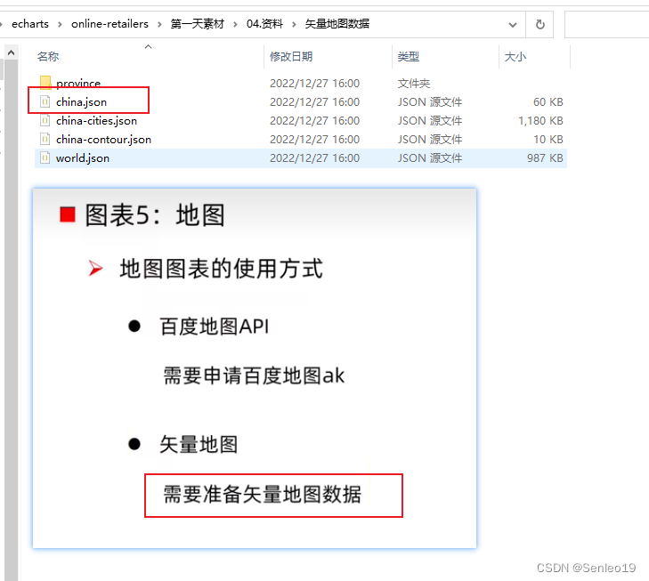Select the china.json file icon
This screenshot has width=649, height=581.
click(45, 101)
